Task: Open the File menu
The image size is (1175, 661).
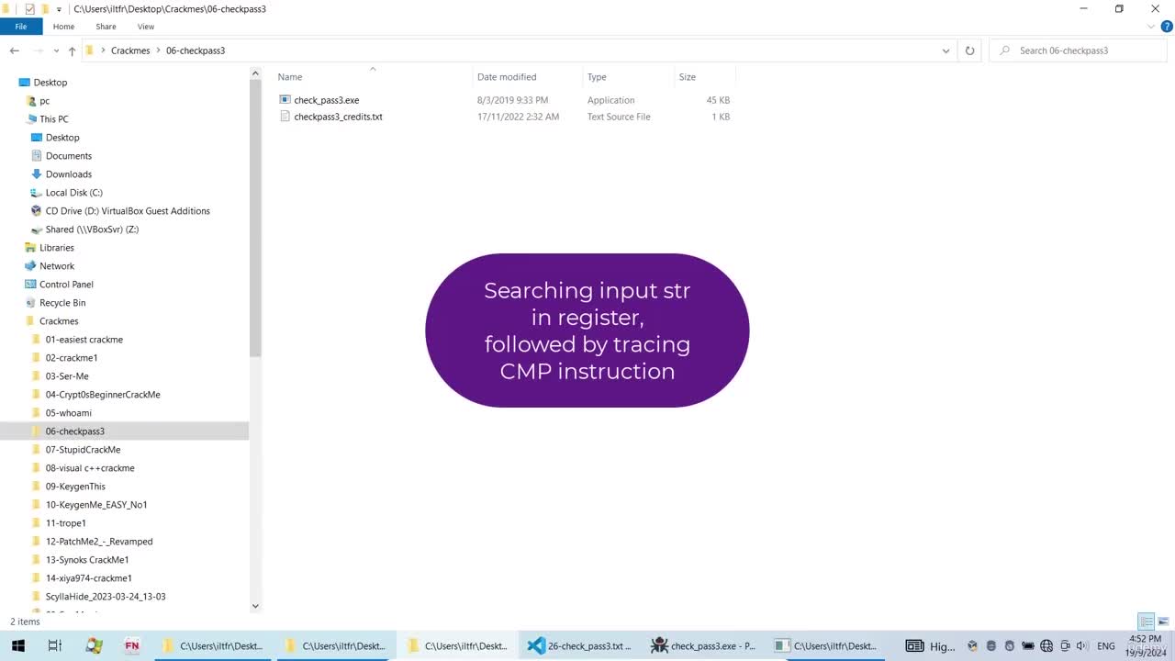Action: tap(20, 27)
